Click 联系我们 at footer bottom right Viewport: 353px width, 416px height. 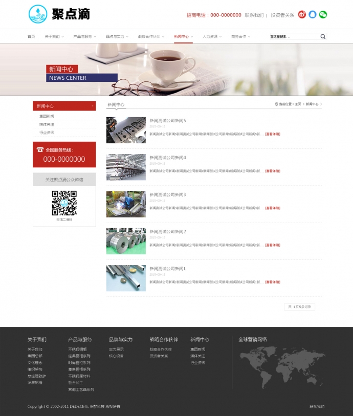[x=317, y=406]
